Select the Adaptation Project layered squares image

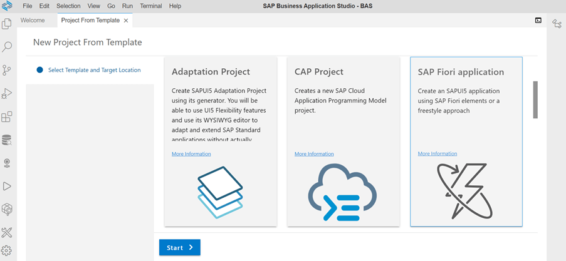click(x=220, y=192)
